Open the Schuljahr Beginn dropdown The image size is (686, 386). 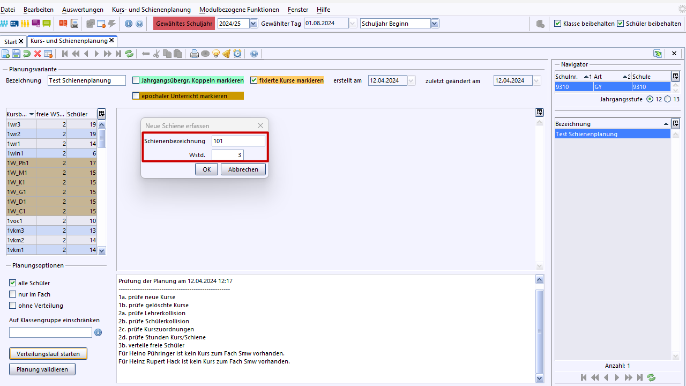pos(435,24)
